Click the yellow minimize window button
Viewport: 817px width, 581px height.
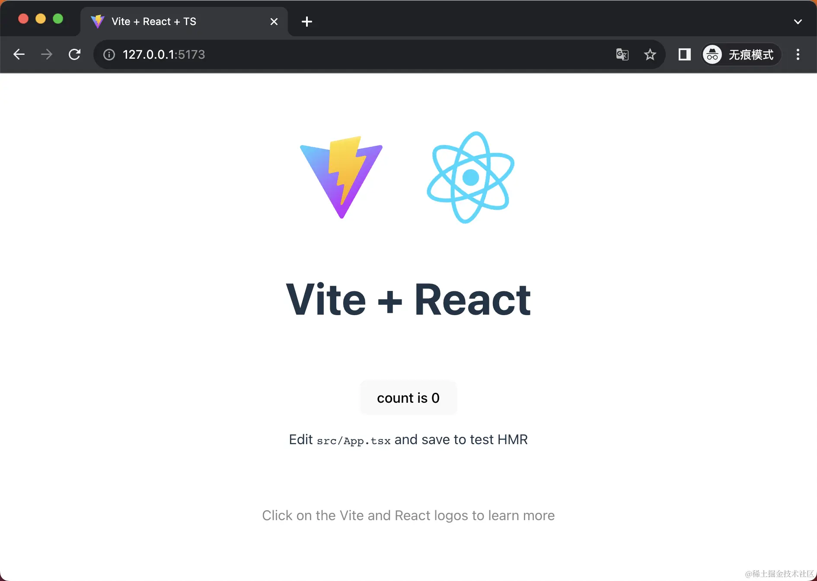point(41,19)
